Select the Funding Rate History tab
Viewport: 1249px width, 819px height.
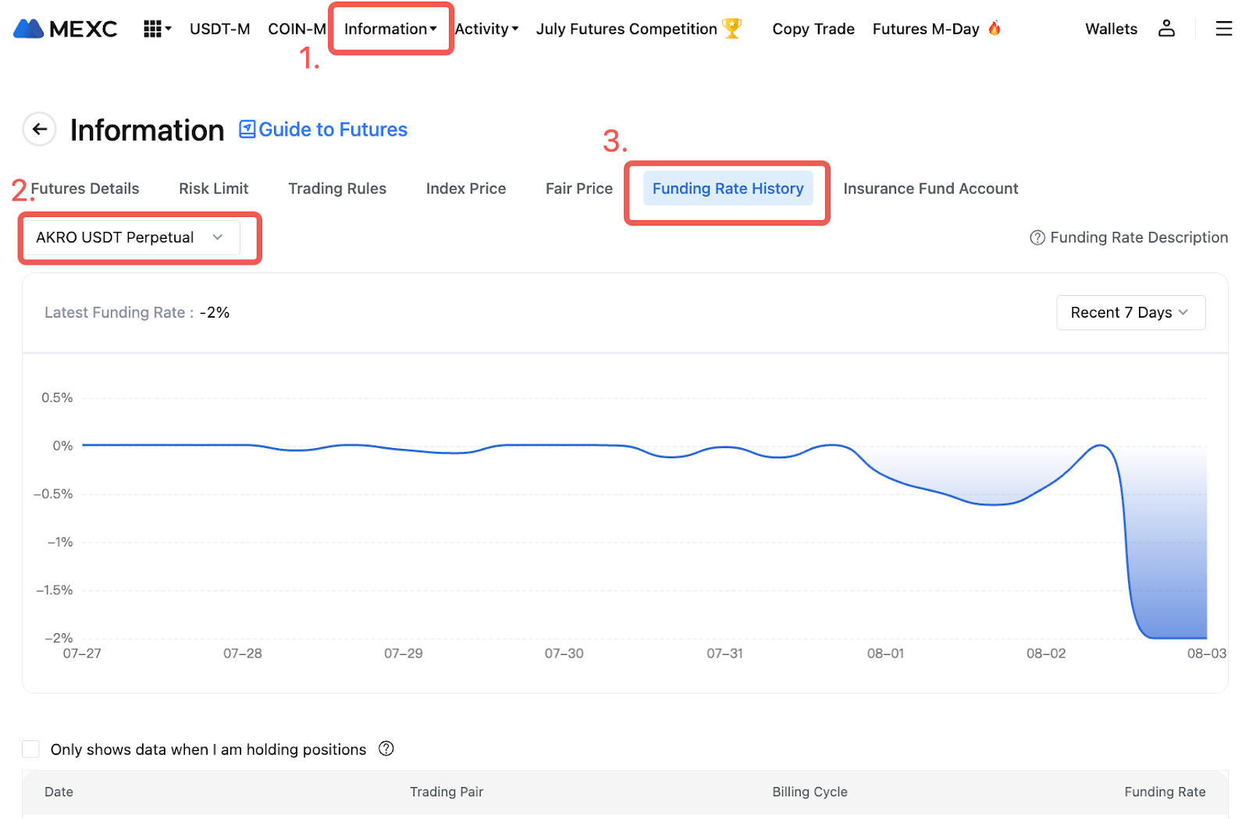click(727, 188)
